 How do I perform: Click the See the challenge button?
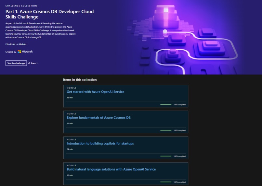16,63
